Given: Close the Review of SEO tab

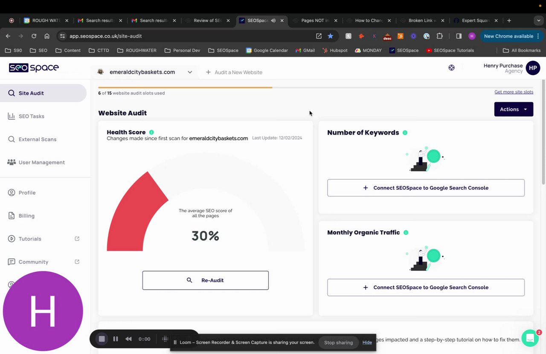Looking at the screenshot, I should [228, 20].
